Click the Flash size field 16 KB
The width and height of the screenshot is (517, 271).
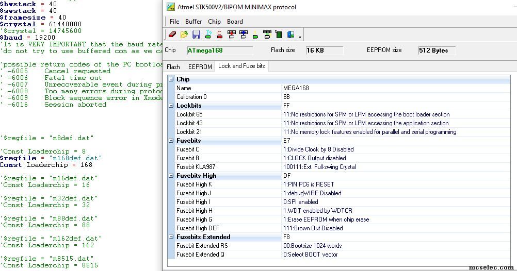(x=325, y=50)
